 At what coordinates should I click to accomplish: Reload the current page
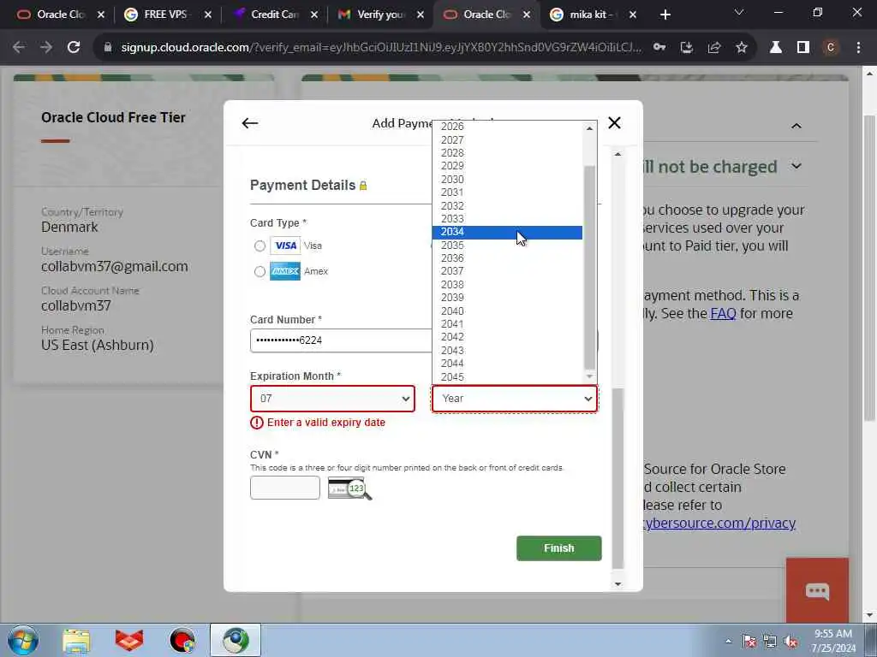74,48
